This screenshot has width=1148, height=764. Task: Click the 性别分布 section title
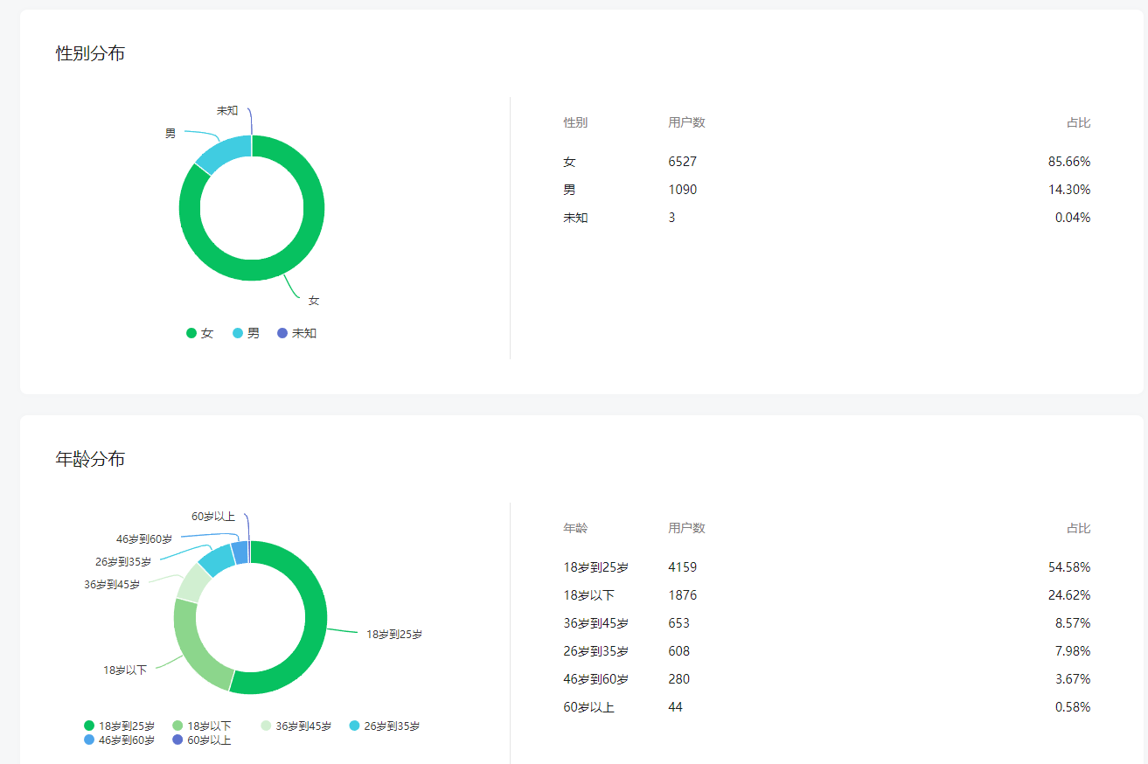pyautogui.click(x=90, y=53)
